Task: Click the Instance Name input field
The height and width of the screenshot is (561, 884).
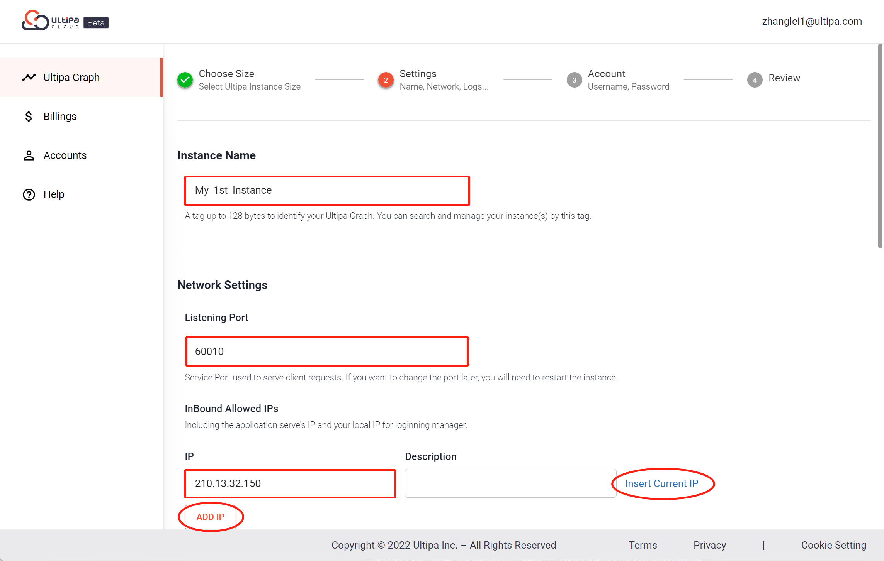Action: tap(327, 191)
